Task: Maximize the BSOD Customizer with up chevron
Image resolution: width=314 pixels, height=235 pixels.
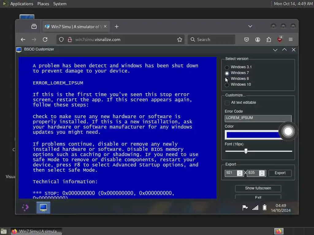Action: tap(284, 50)
